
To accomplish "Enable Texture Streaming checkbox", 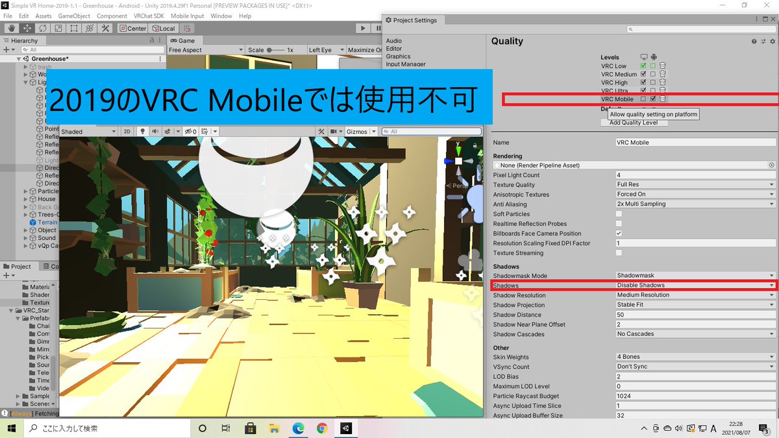I will coord(619,252).
